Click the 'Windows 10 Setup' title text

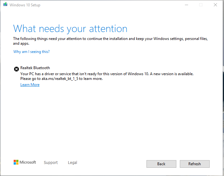25,5
